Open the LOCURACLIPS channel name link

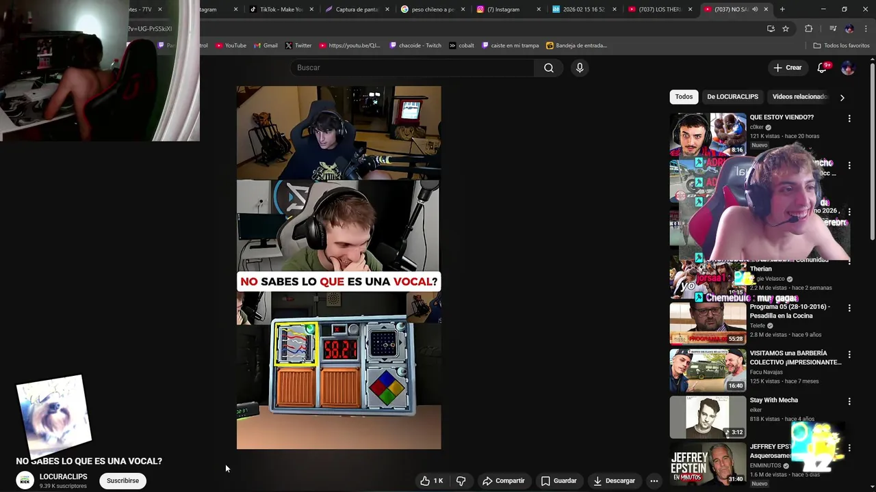pyautogui.click(x=63, y=477)
